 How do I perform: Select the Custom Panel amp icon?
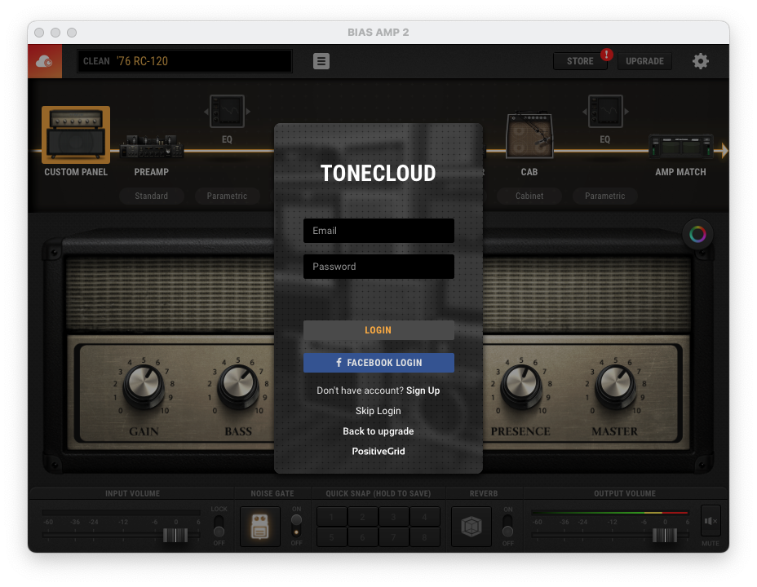(x=76, y=135)
